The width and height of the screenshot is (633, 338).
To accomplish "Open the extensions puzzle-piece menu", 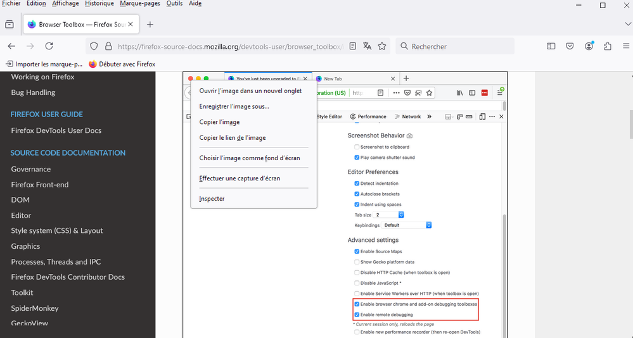I will coord(608,46).
